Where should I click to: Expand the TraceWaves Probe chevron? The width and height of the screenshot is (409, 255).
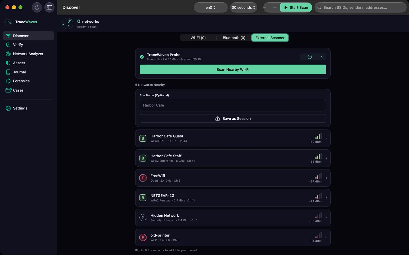click(322, 57)
